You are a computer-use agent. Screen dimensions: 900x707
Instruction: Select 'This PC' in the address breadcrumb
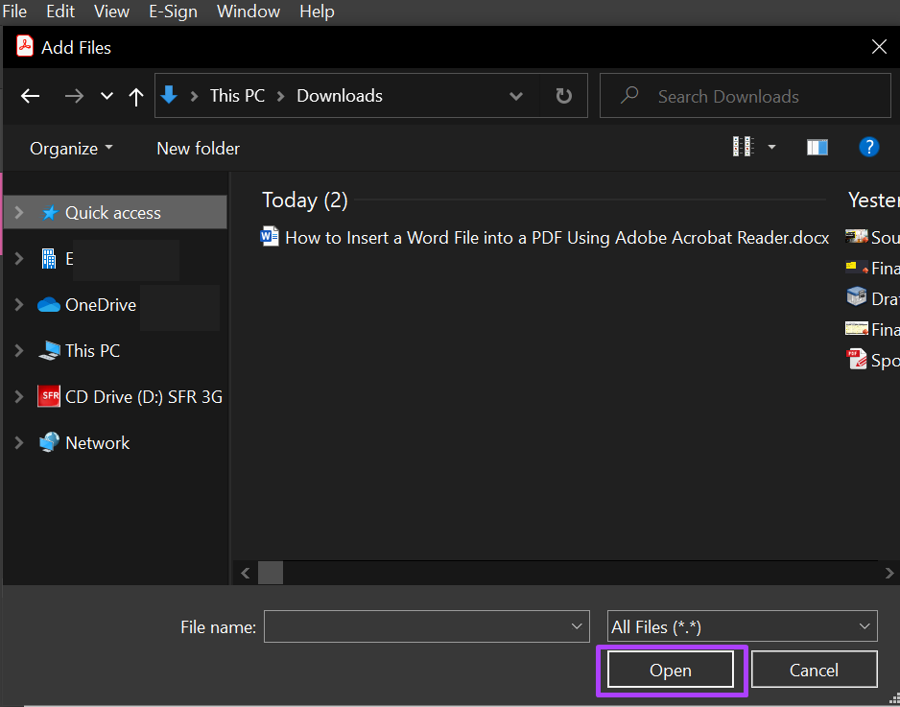click(237, 95)
